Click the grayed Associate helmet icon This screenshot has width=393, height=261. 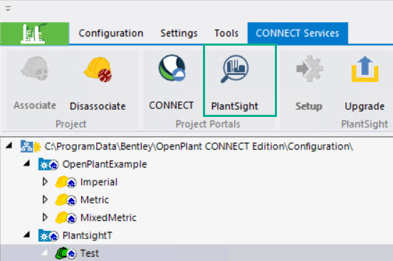point(35,68)
